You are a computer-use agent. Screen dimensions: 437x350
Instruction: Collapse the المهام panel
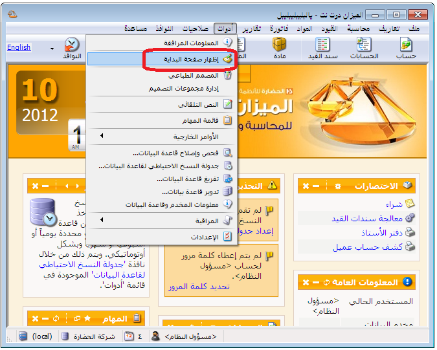45,318
